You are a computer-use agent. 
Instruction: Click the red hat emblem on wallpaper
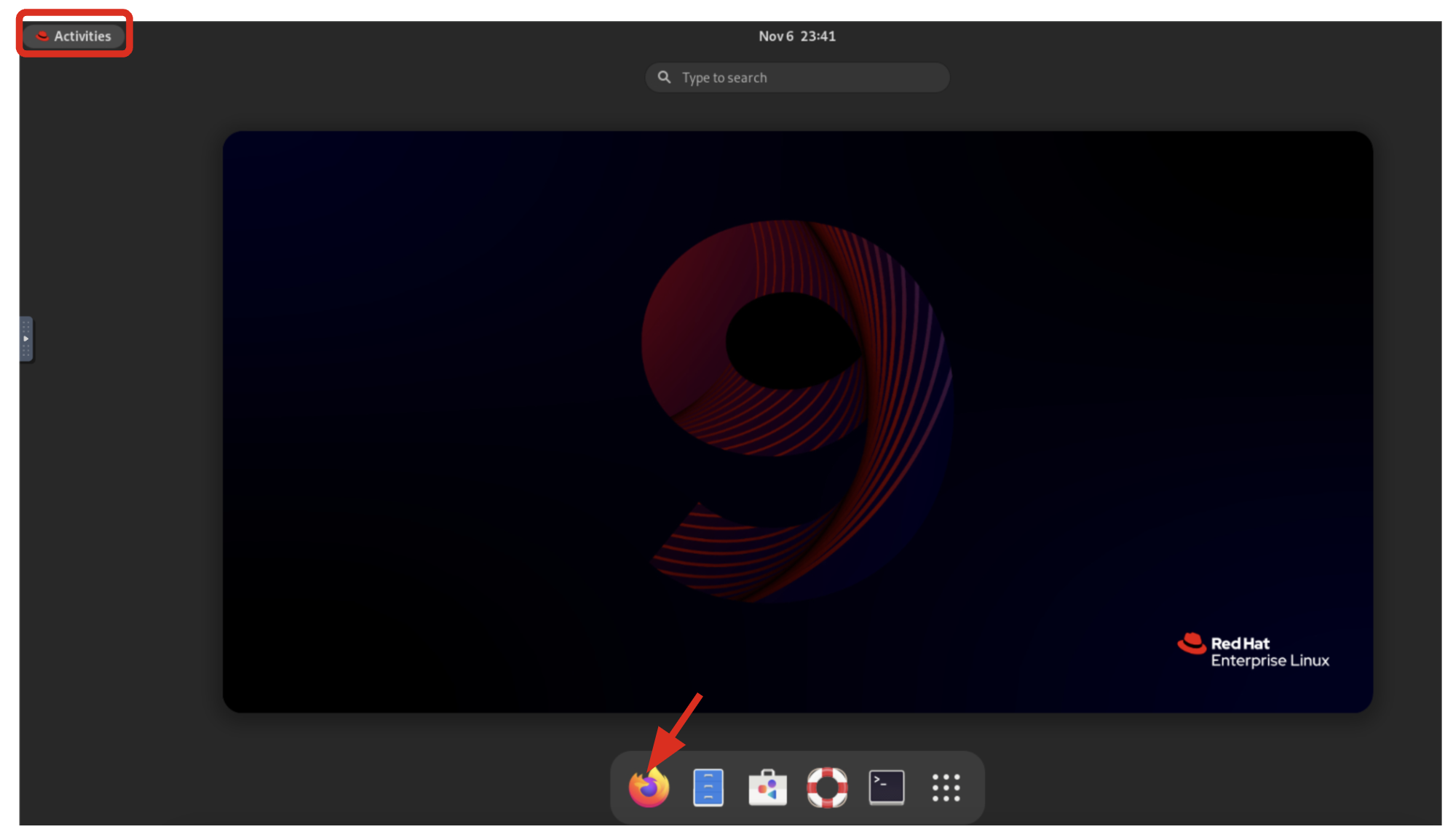point(1191,643)
